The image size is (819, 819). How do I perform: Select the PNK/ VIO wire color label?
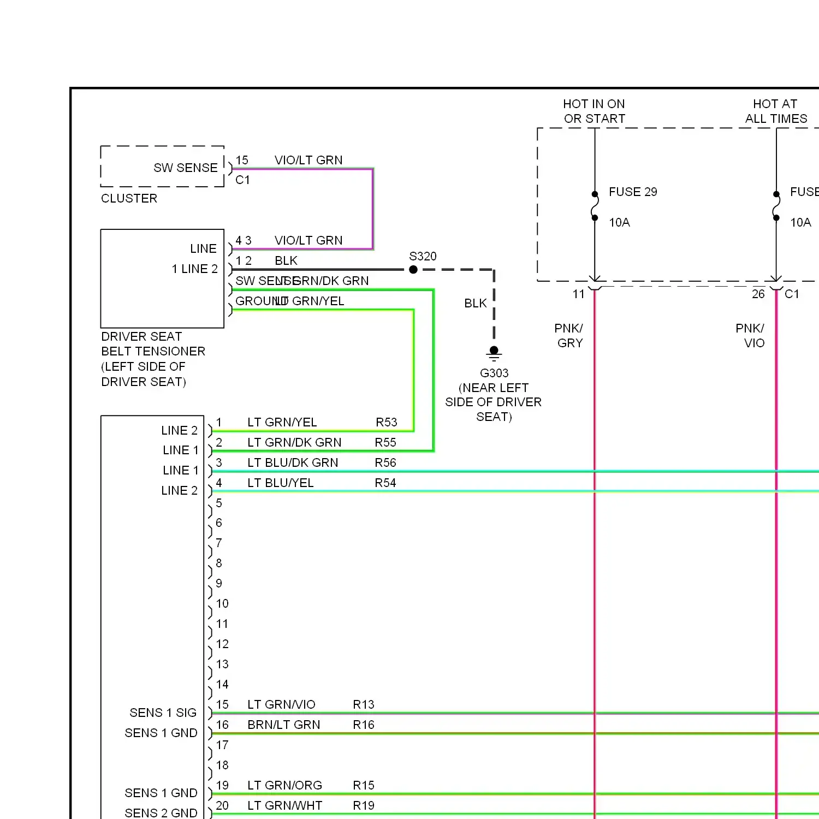click(750, 335)
